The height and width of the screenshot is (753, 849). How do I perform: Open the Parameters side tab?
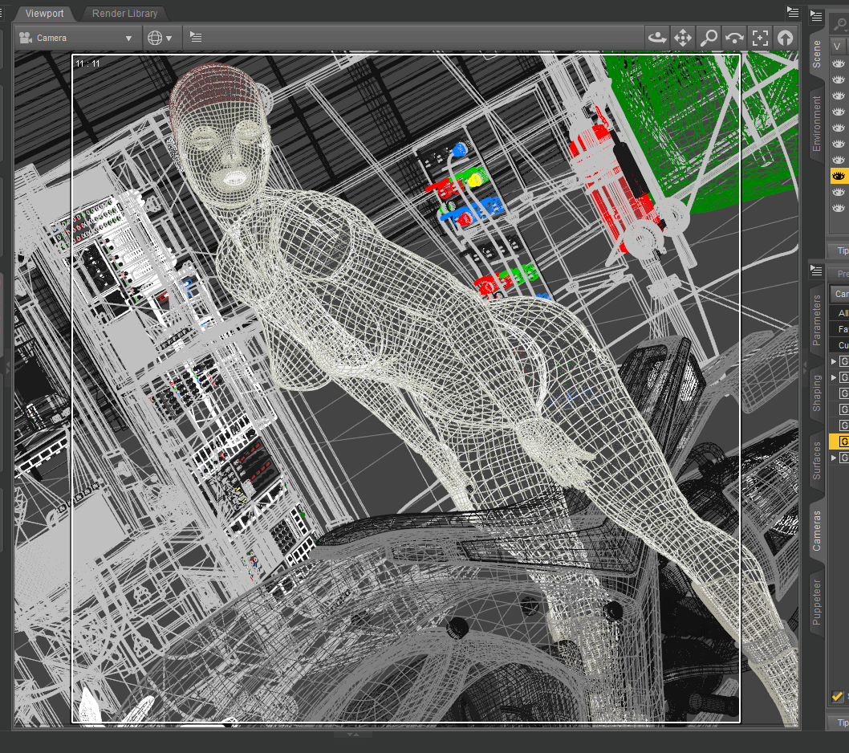817,320
